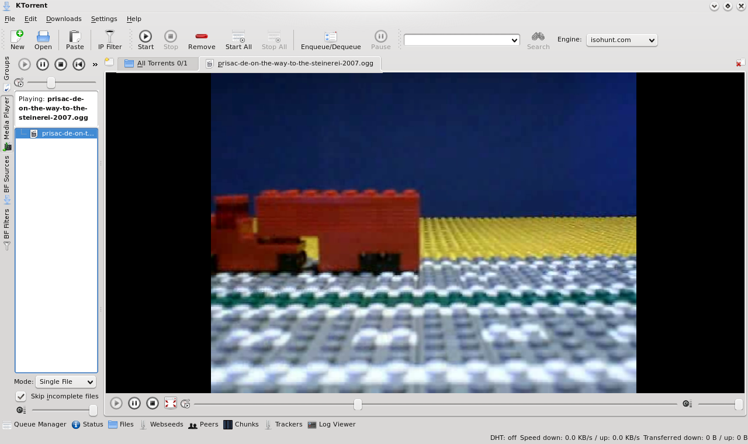Click the Stop toolbar button

point(171,40)
